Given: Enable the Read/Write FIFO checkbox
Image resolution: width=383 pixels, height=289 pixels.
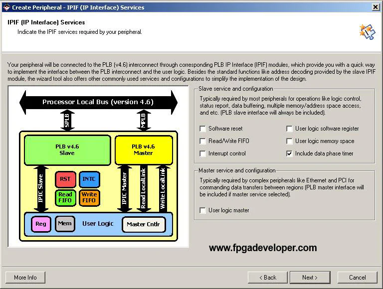Looking at the screenshot, I should 203,141.
